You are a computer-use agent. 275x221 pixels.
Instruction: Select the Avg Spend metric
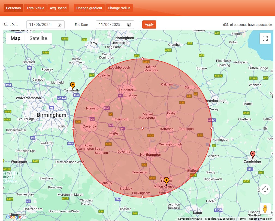[58, 8]
